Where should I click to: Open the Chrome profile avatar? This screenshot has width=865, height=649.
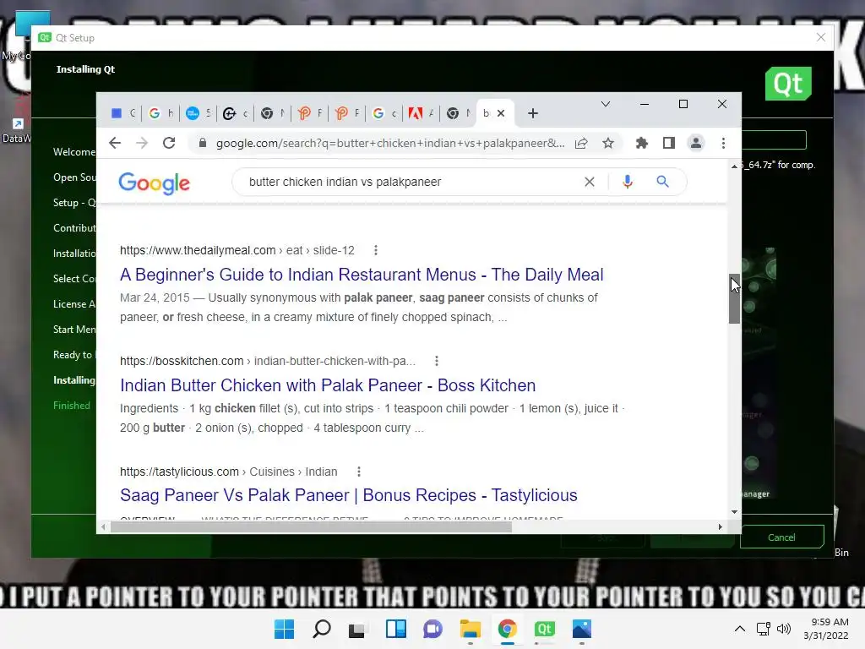coord(696,143)
